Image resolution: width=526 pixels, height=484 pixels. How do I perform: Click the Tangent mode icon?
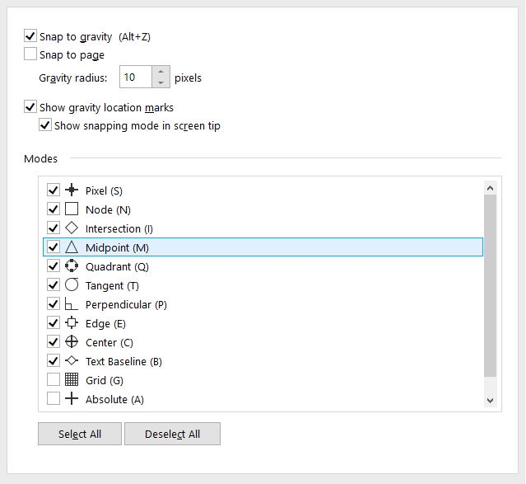click(x=72, y=285)
